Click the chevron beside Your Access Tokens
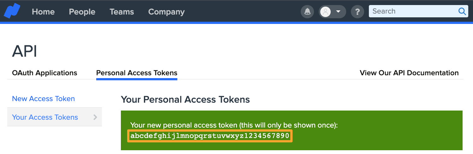473x154 pixels. [95, 117]
